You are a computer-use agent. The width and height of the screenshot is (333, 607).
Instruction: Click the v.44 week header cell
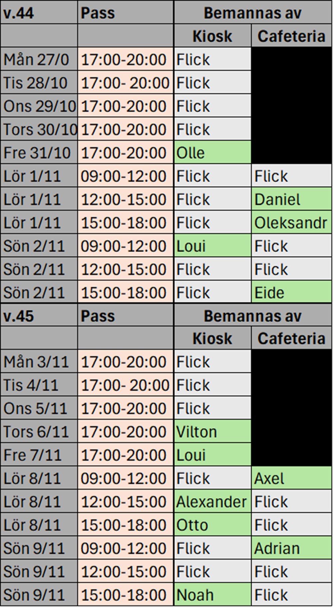point(39,13)
